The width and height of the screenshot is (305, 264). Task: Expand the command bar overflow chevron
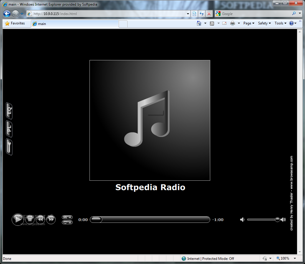click(300, 21)
